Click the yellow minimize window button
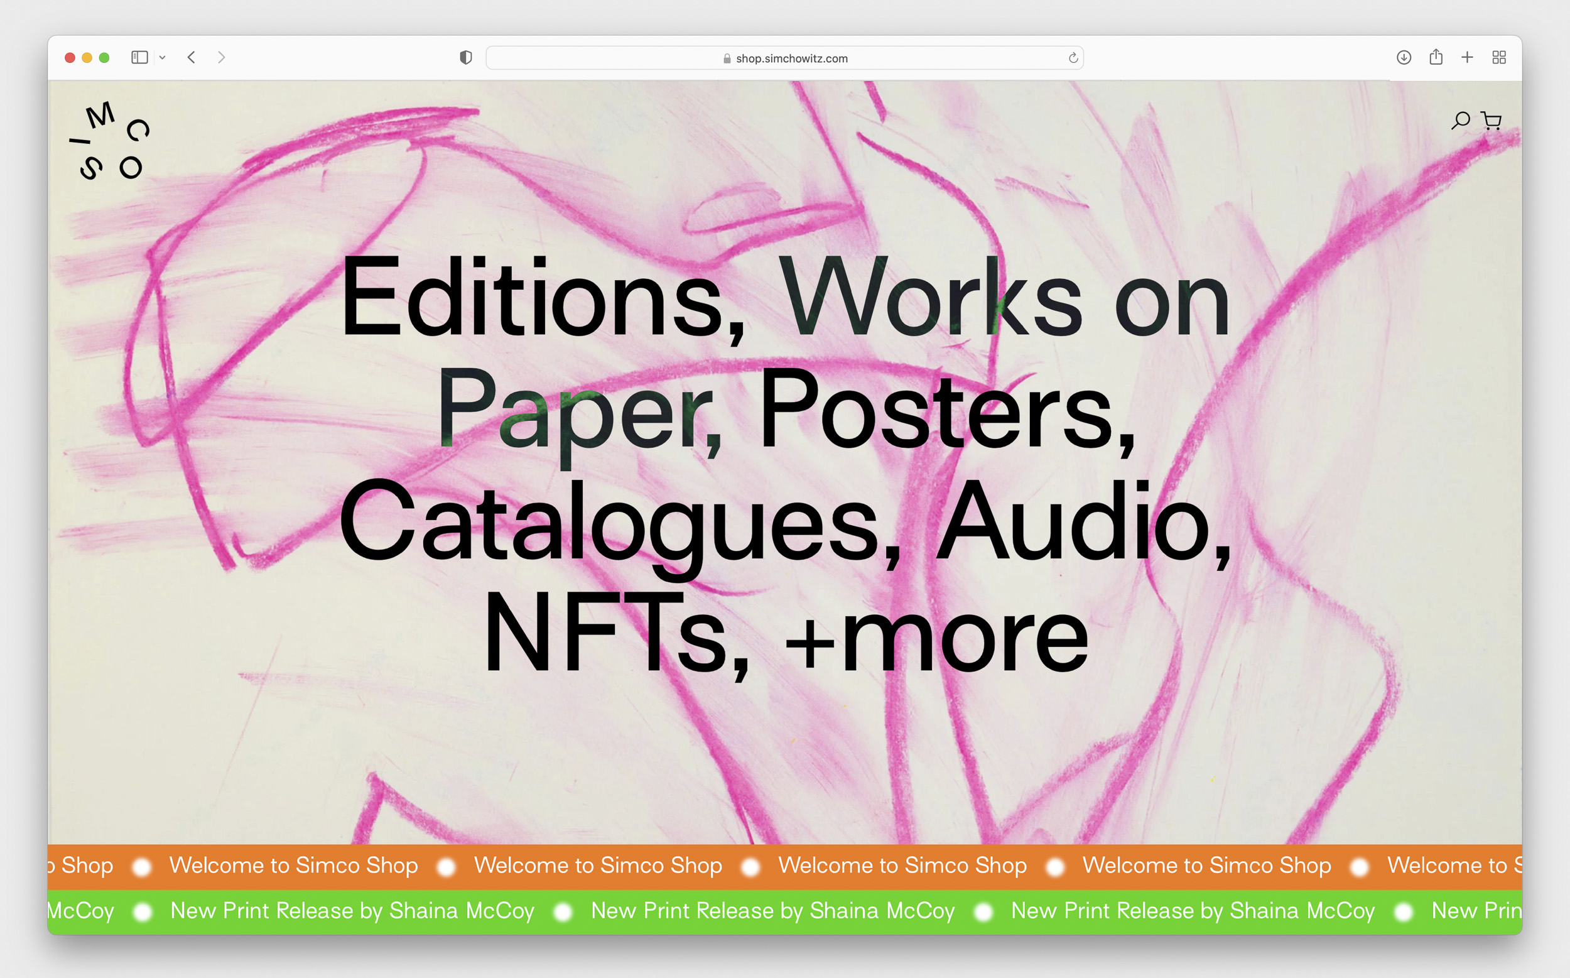This screenshot has height=978, width=1570. coord(87,58)
